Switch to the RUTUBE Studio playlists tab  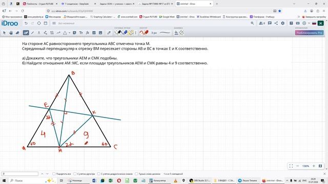tap(40, 4)
